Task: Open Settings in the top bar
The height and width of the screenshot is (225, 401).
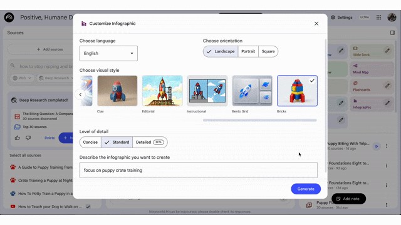Action: (x=341, y=17)
